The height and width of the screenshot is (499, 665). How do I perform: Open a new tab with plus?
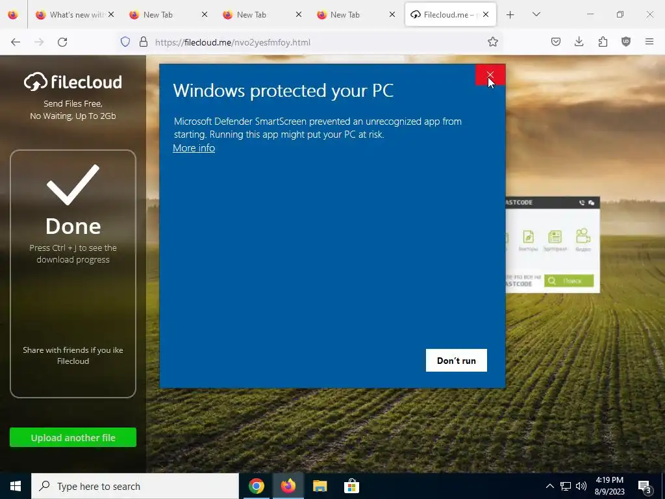tap(510, 15)
